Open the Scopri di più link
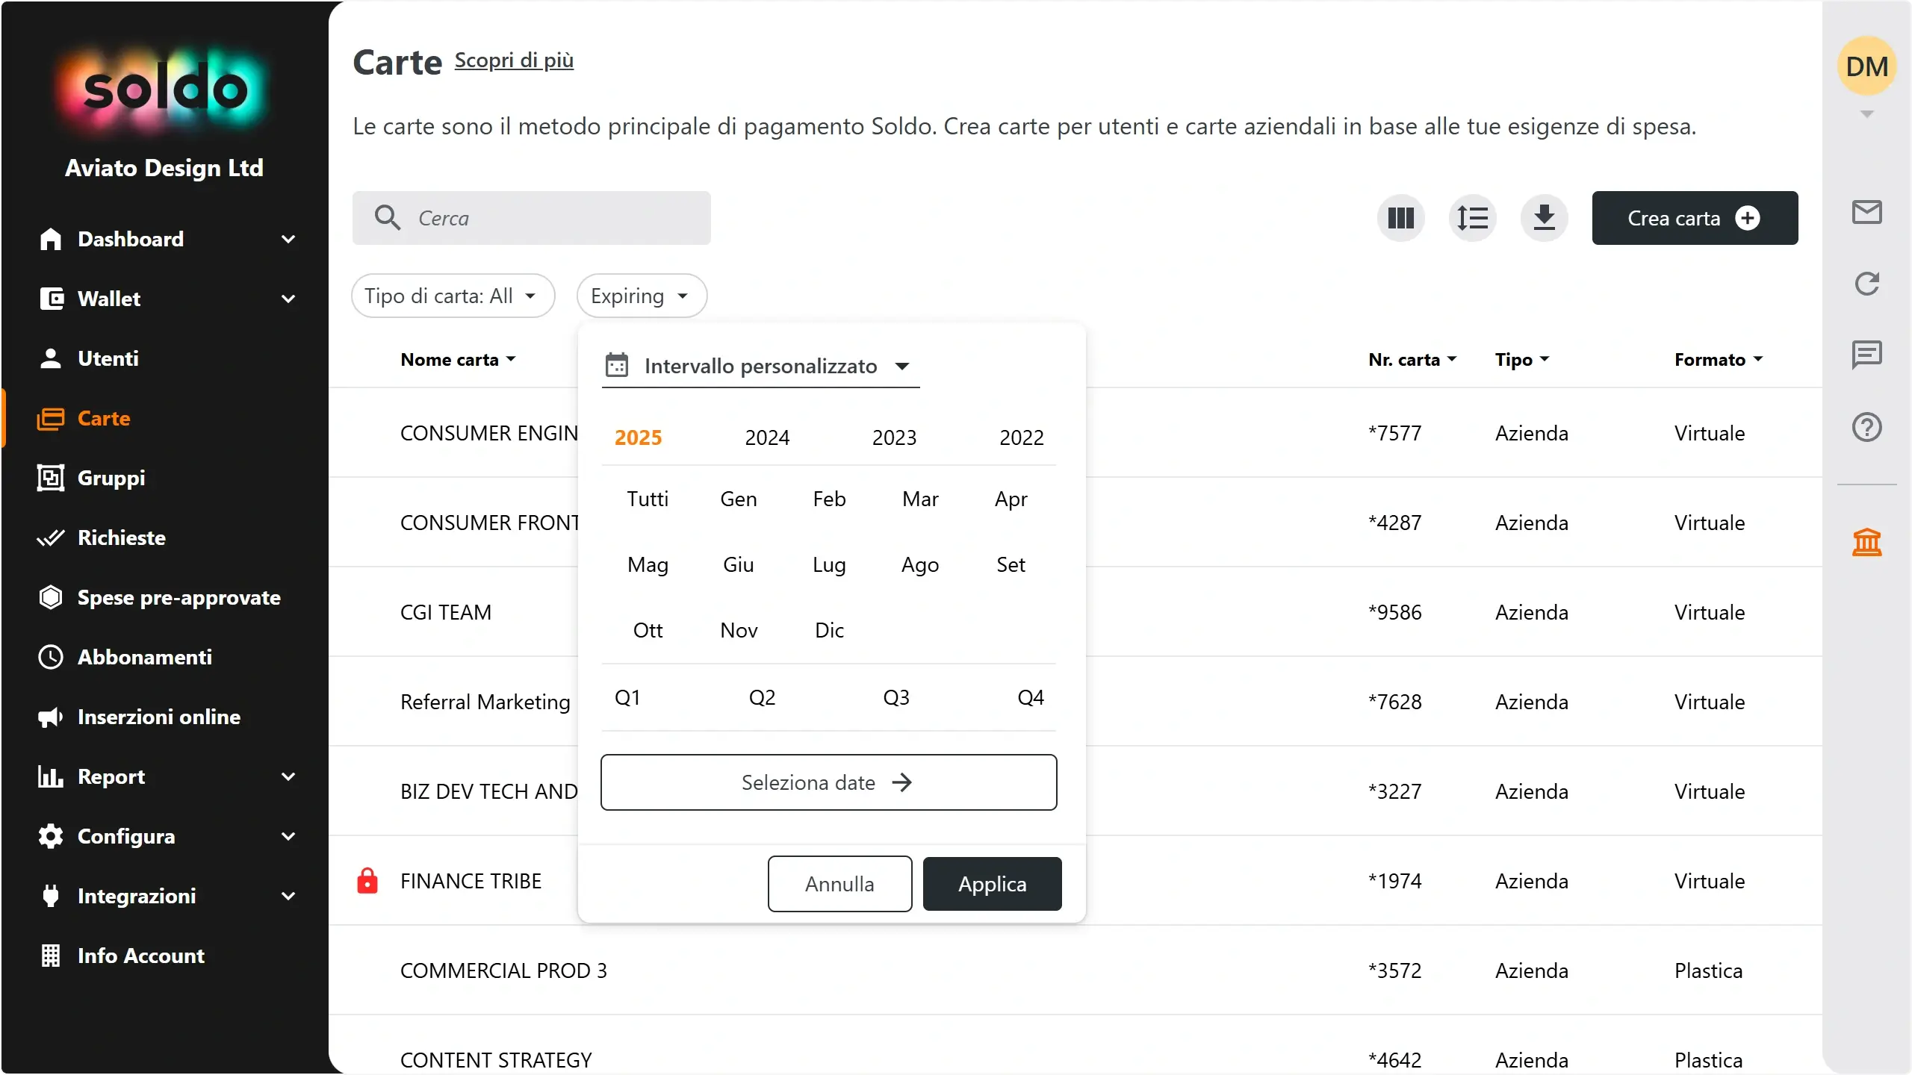Image resolution: width=1912 pixels, height=1075 pixels. tap(514, 60)
